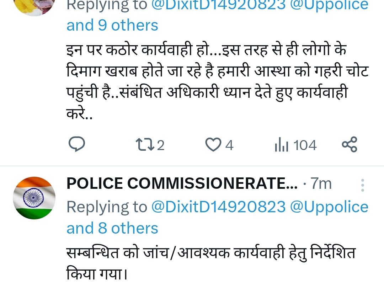Select the like count showing 4
This screenshot has width=384, height=288.
229,145
